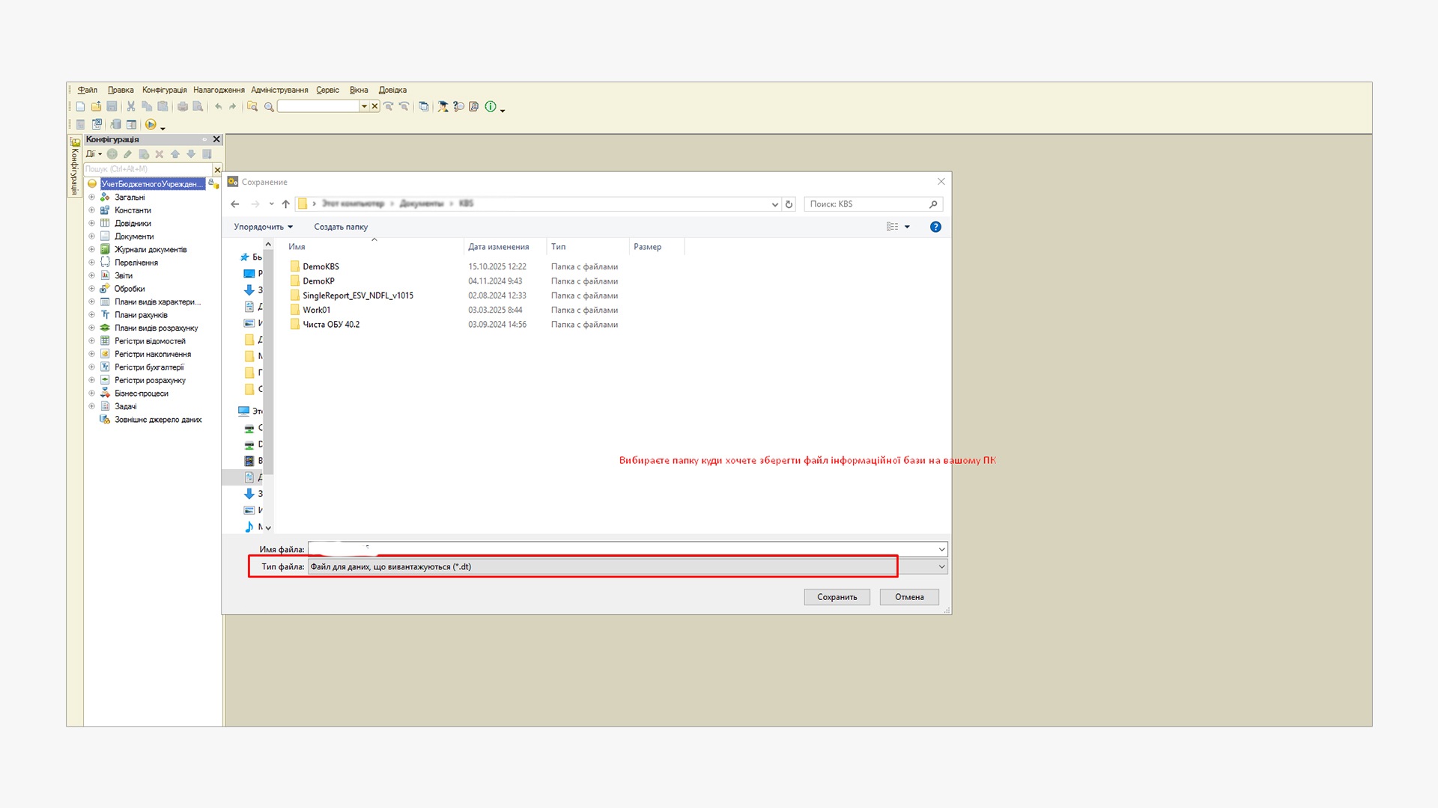The image size is (1438, 808).
Task: Expand the Регістри накопичення node
Action: pos(92,354)
